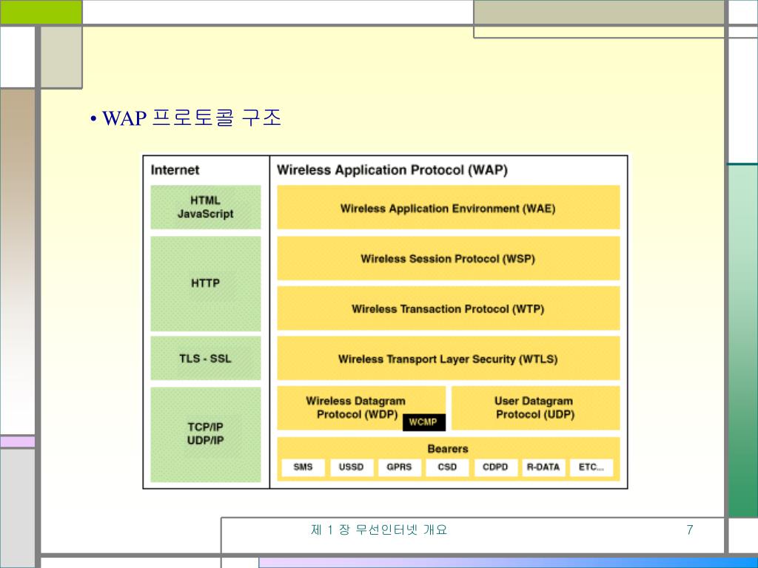758x568 pixels.
Task: Click the 'Bearers' label
Action: click(x=448, y=449)
